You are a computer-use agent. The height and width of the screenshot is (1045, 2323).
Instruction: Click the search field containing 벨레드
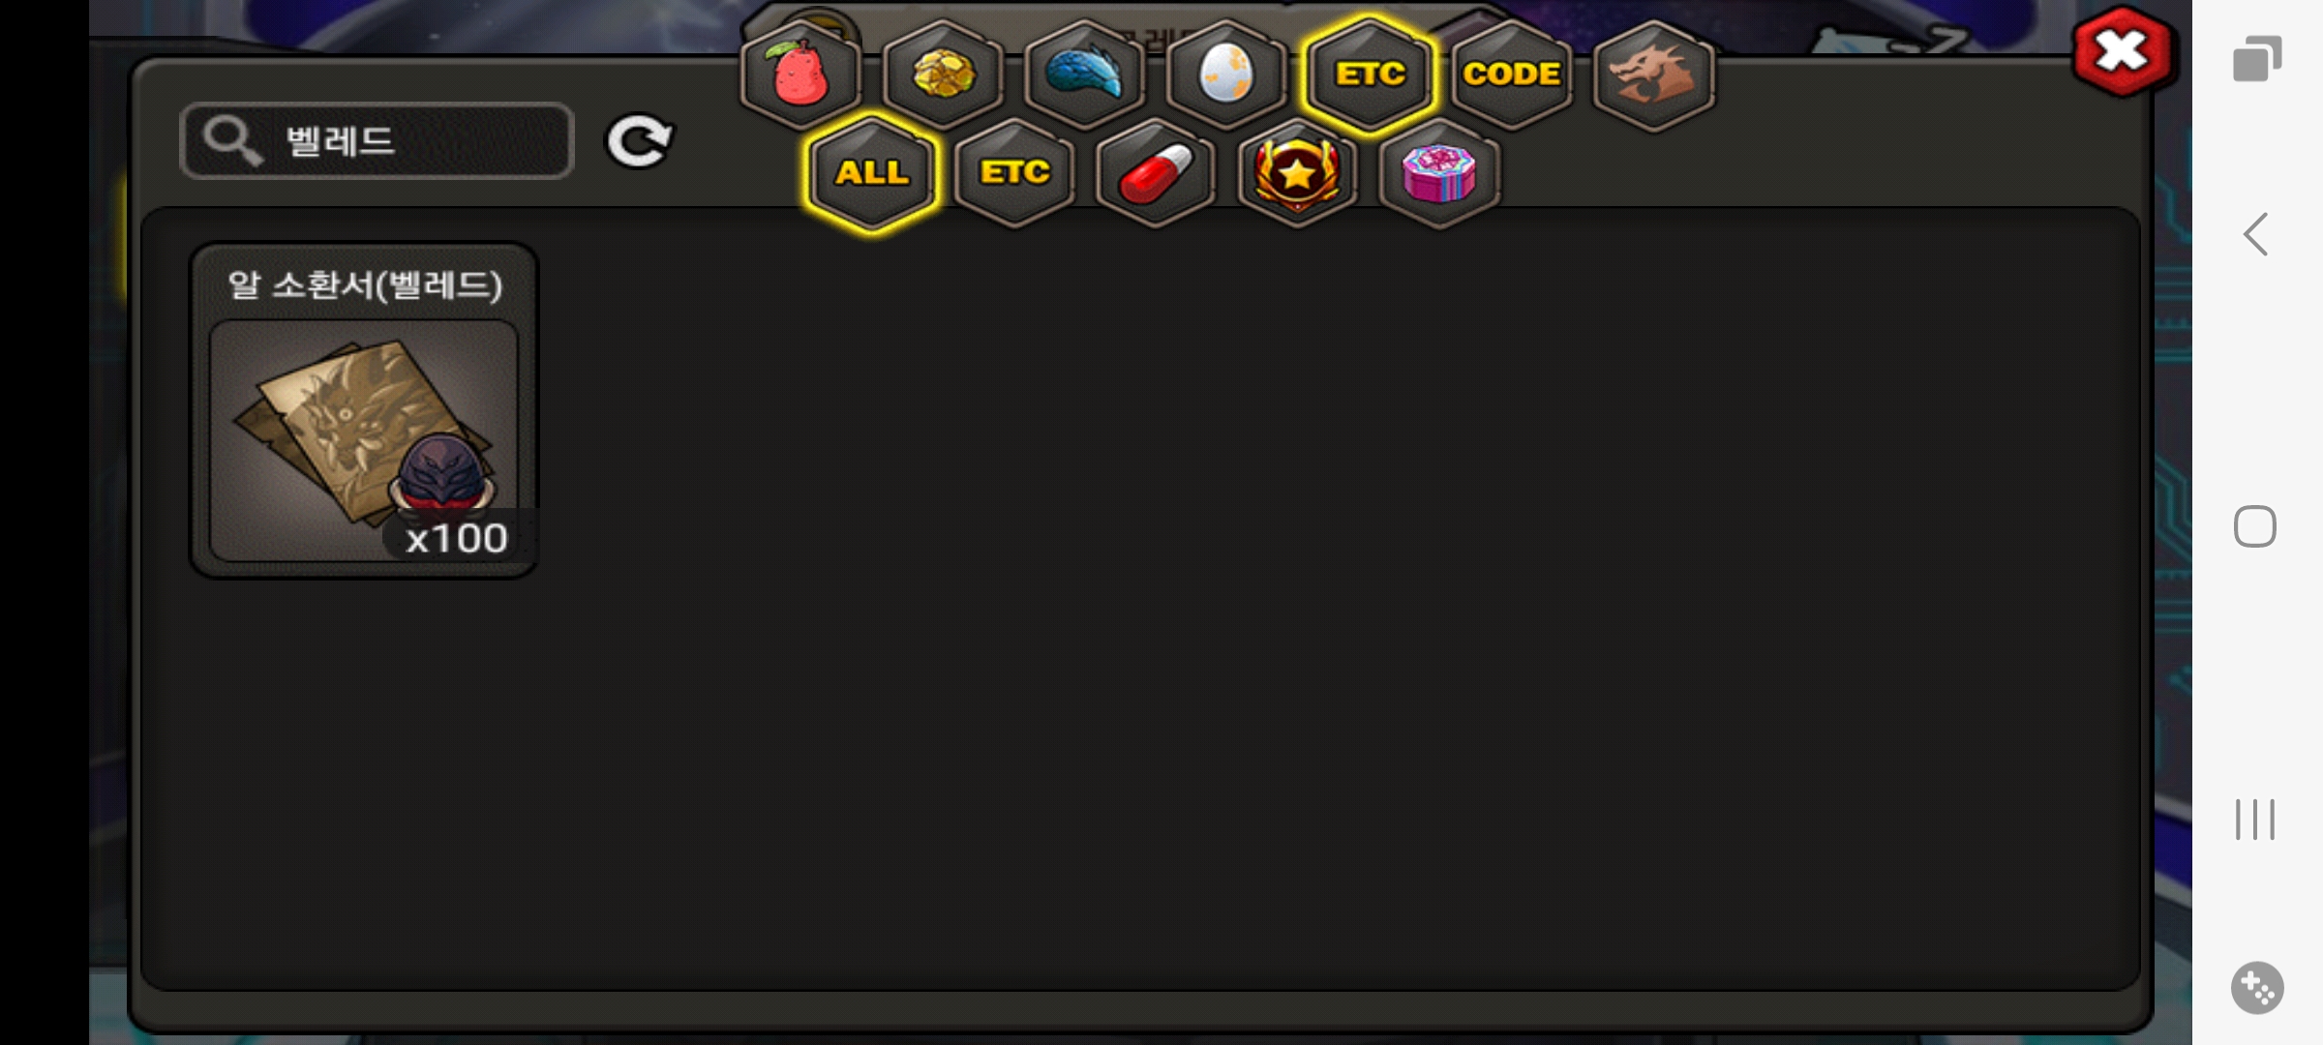pyautogui.click(x=377, y=141)
